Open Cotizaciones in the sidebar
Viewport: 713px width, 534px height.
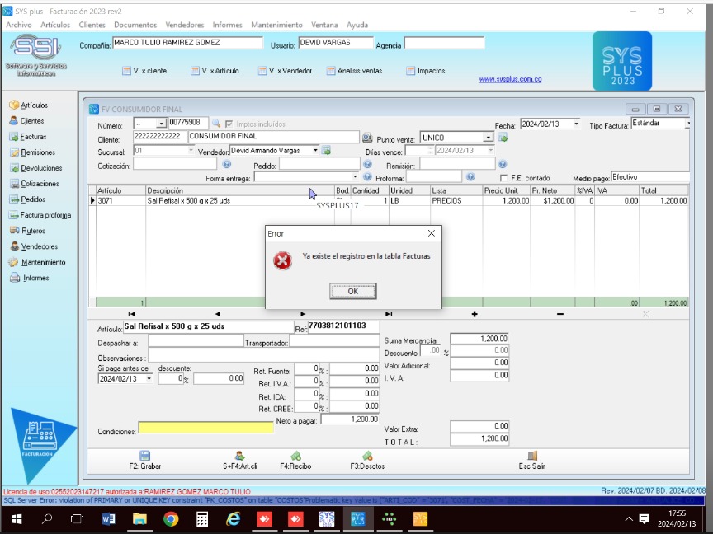point(34,184)
